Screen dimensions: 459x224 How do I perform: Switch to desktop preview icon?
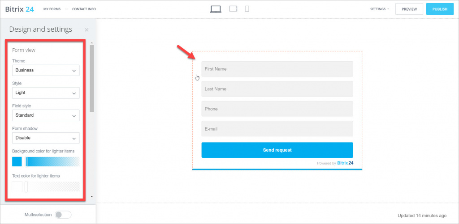(216, 9)
